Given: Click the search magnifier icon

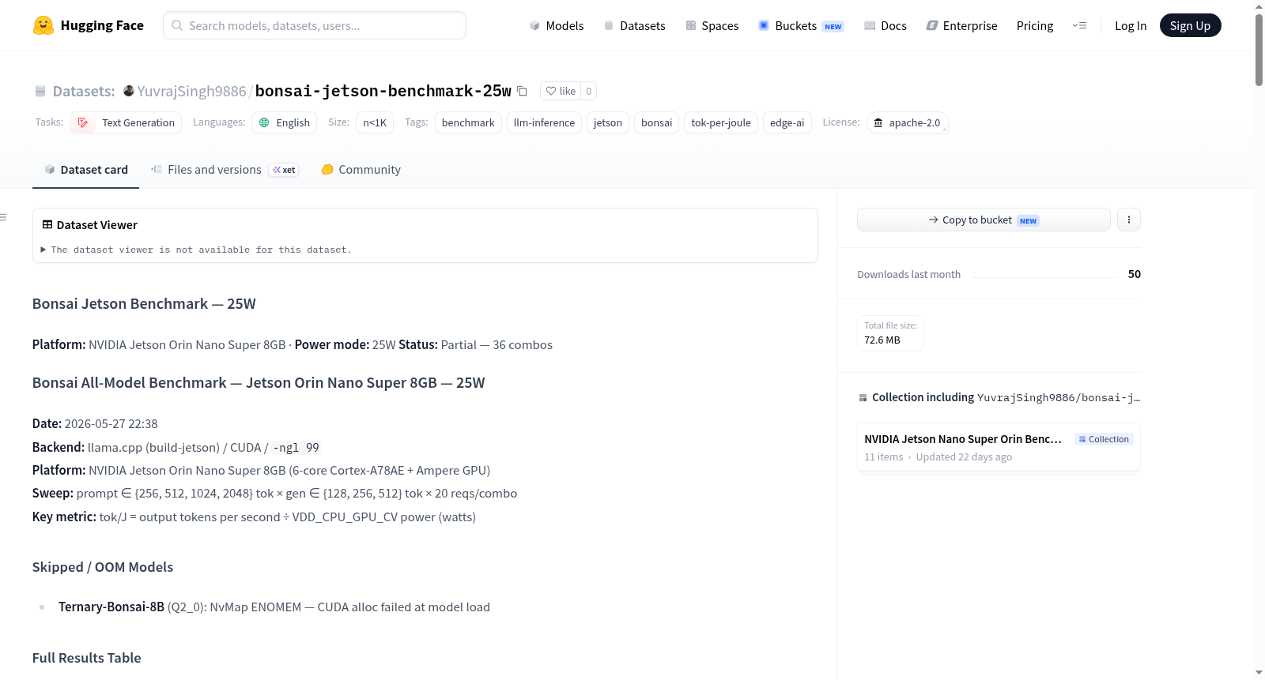Looking at the screenshot, I should coord(177,25).
